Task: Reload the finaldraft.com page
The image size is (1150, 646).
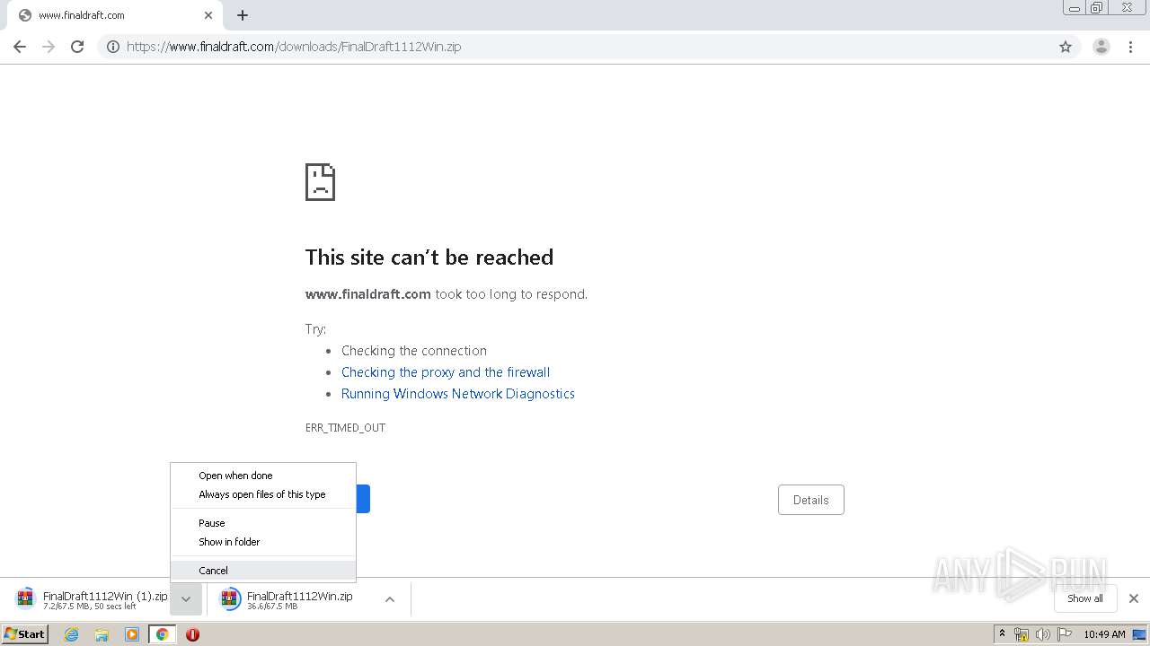Action: pos(77,47)
